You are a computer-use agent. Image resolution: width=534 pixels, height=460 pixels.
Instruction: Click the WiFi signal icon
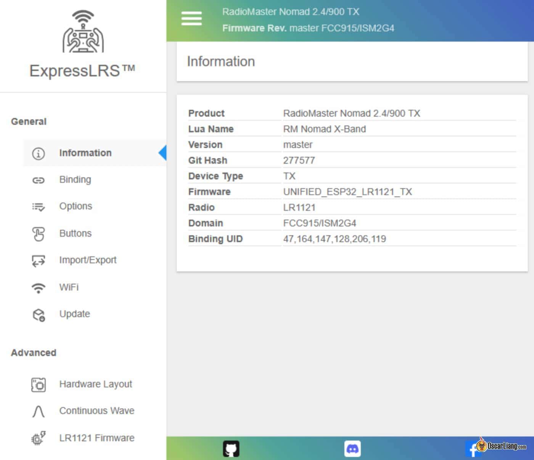tap(39, 288)
